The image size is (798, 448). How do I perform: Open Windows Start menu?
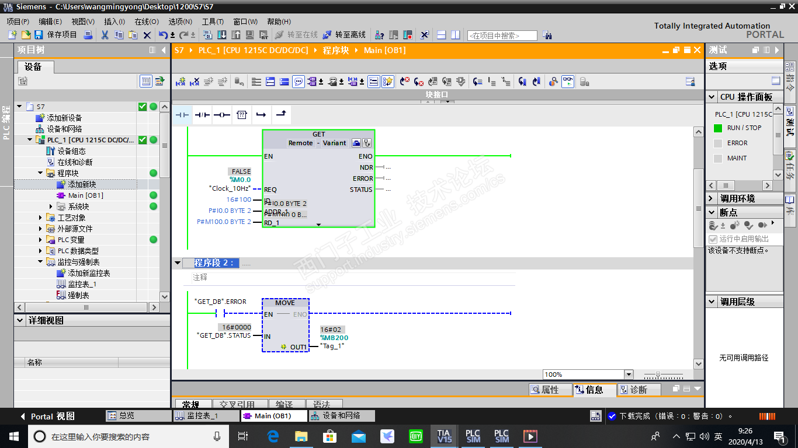click(x=13, y=436)
